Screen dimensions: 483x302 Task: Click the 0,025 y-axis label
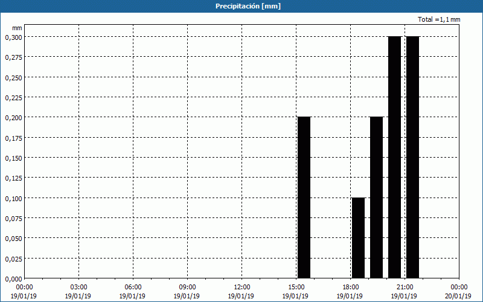coord(13,259)
